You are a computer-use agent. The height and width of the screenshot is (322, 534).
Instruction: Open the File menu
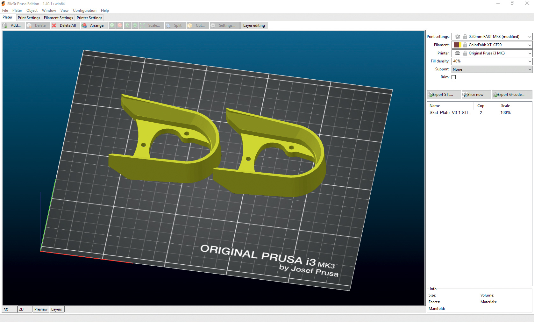pos(5,11)
